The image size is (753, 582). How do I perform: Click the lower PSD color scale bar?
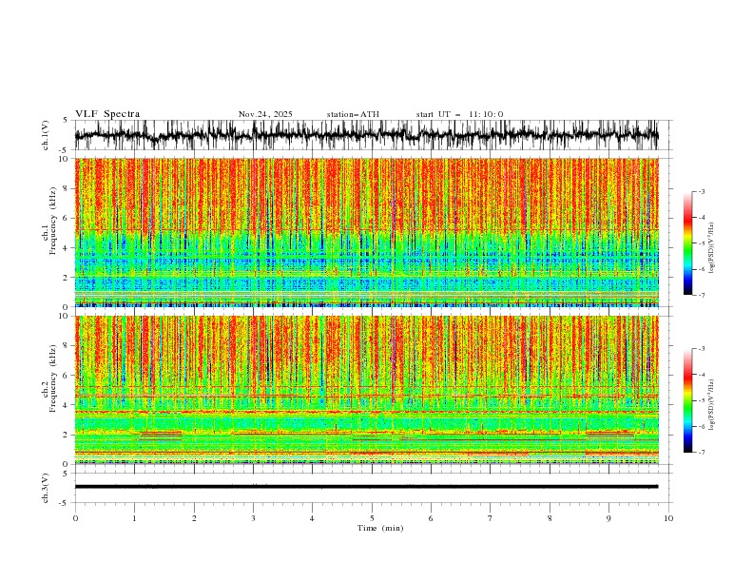[x=687, y=400]
